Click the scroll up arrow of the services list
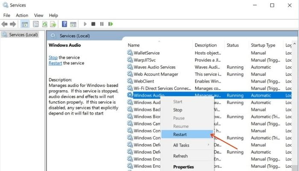The width and height of the screenshot is (299, 171). click(x=295, y=44)
